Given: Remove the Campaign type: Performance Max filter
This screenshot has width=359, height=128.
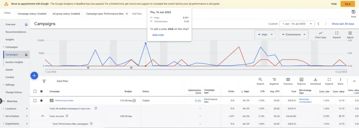Looking at the screenshot, I should [127, 14].
